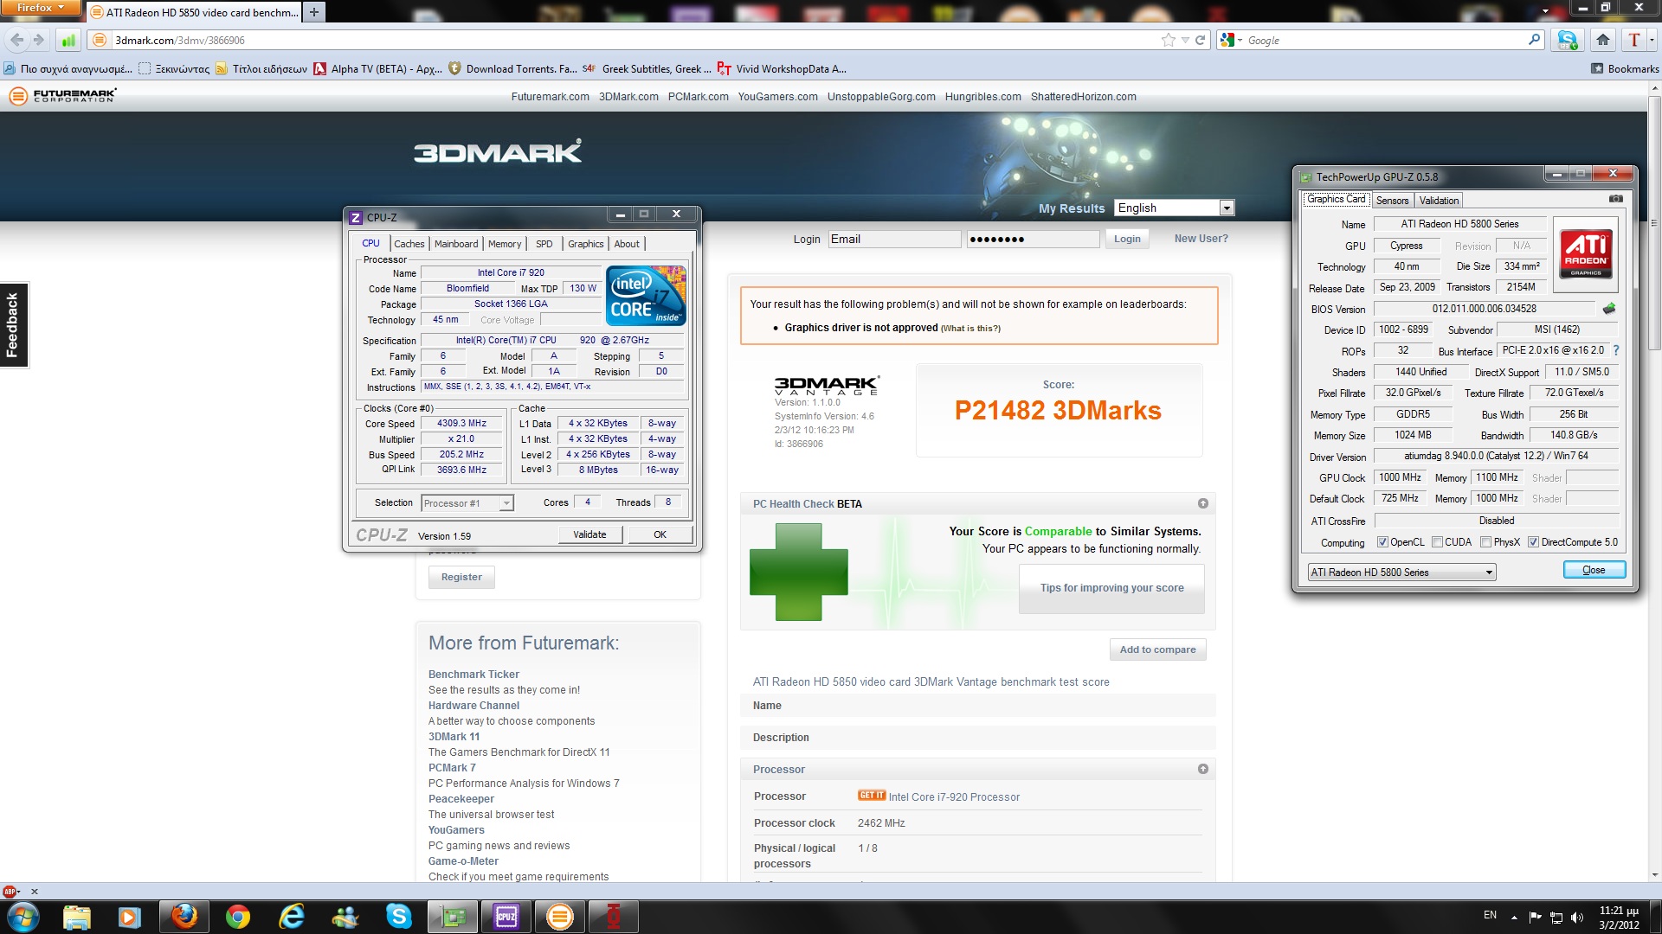Screen dimensions: 1662x934
Task: Click the volume speaker tray icon
Action: [1576, 918]
